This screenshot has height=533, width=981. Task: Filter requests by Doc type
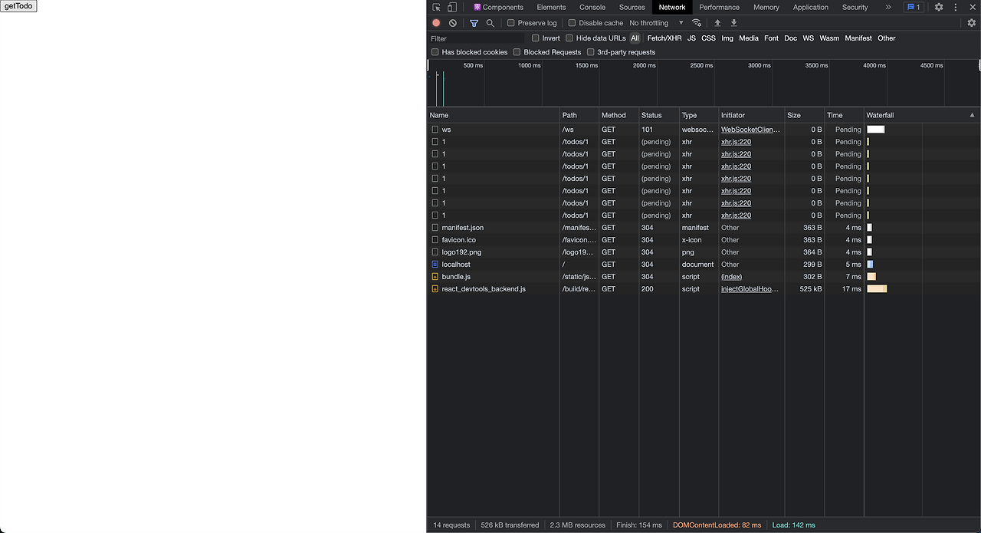(790, 38)
